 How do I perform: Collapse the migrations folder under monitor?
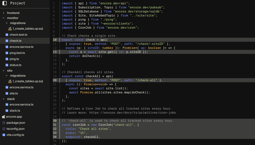pos(7,23)
